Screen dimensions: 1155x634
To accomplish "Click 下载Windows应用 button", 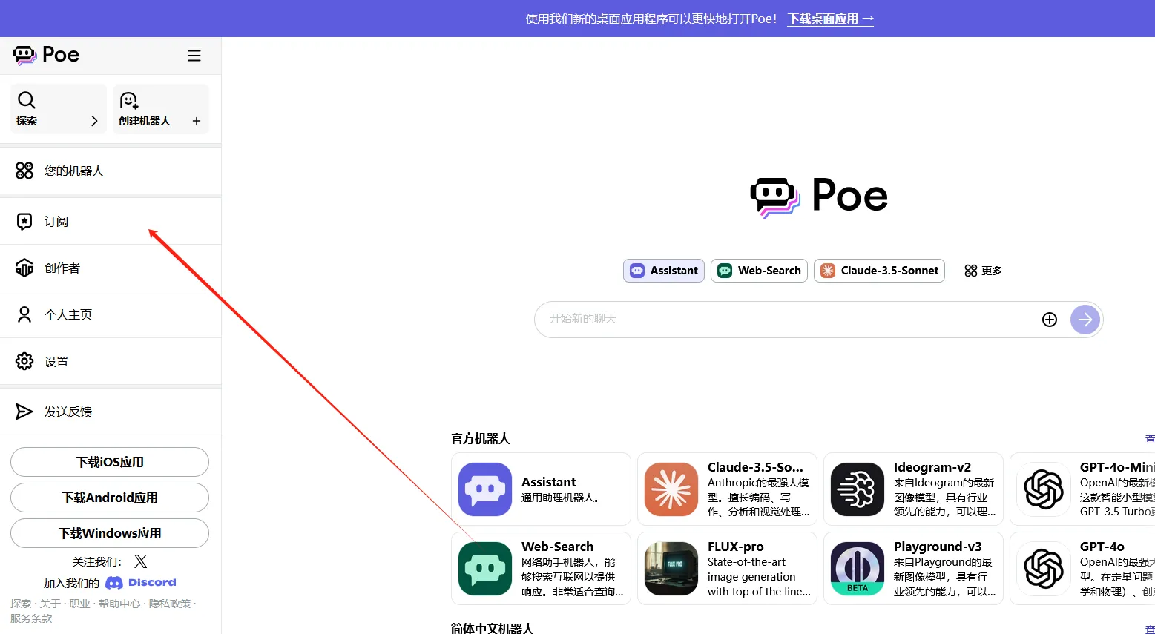I will click(x=110, y=533).
